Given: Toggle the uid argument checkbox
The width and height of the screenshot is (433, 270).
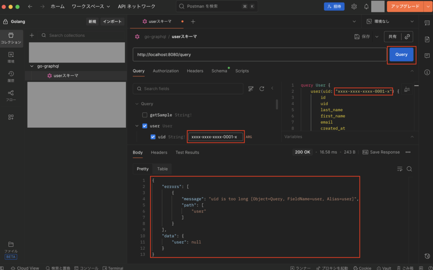Looking at the screenshot, I should coord(153,137).
